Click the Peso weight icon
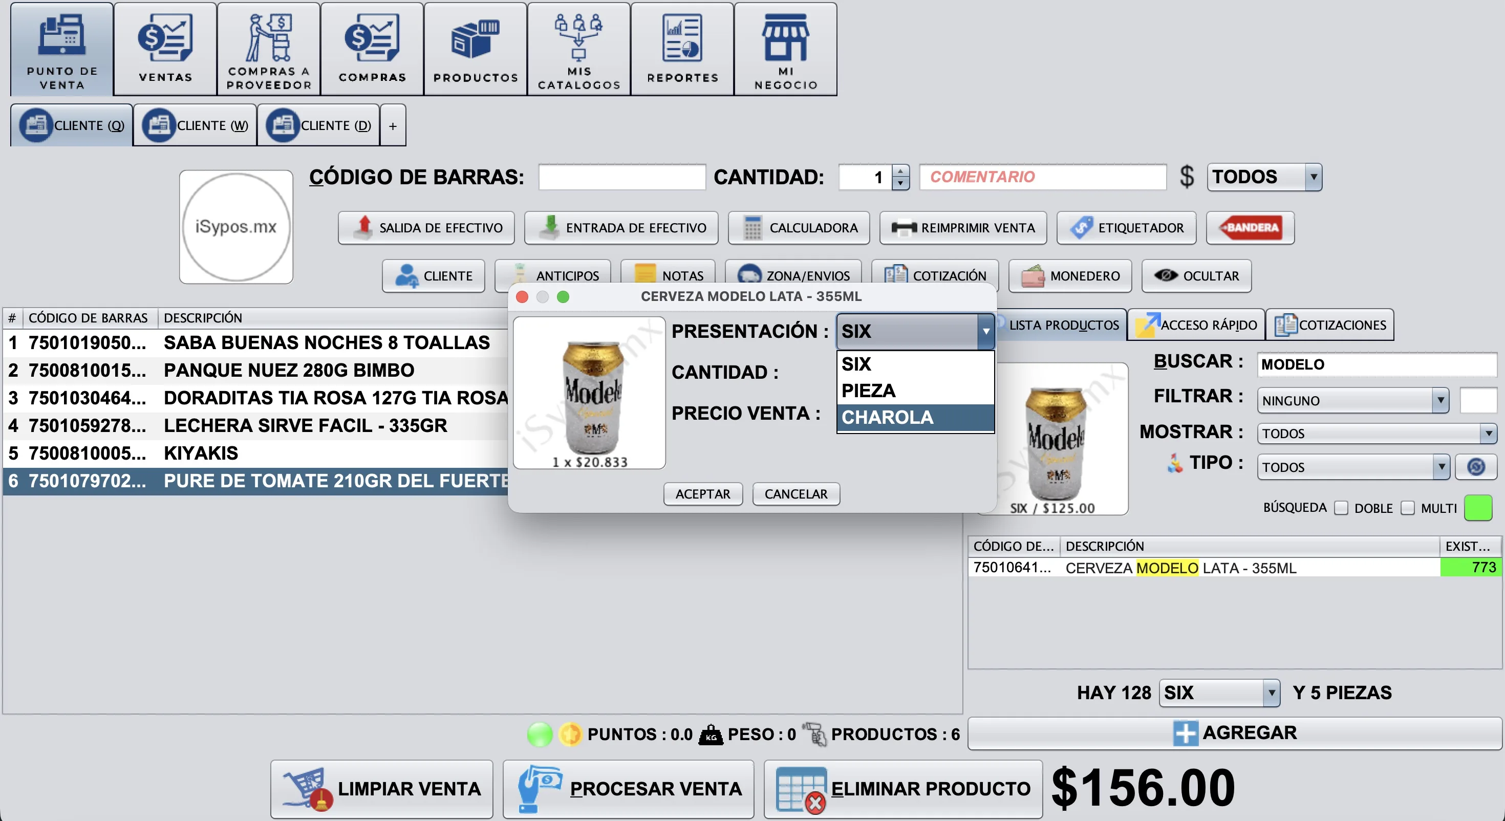This screenshot has height=821, width=1505. (711, 734)
